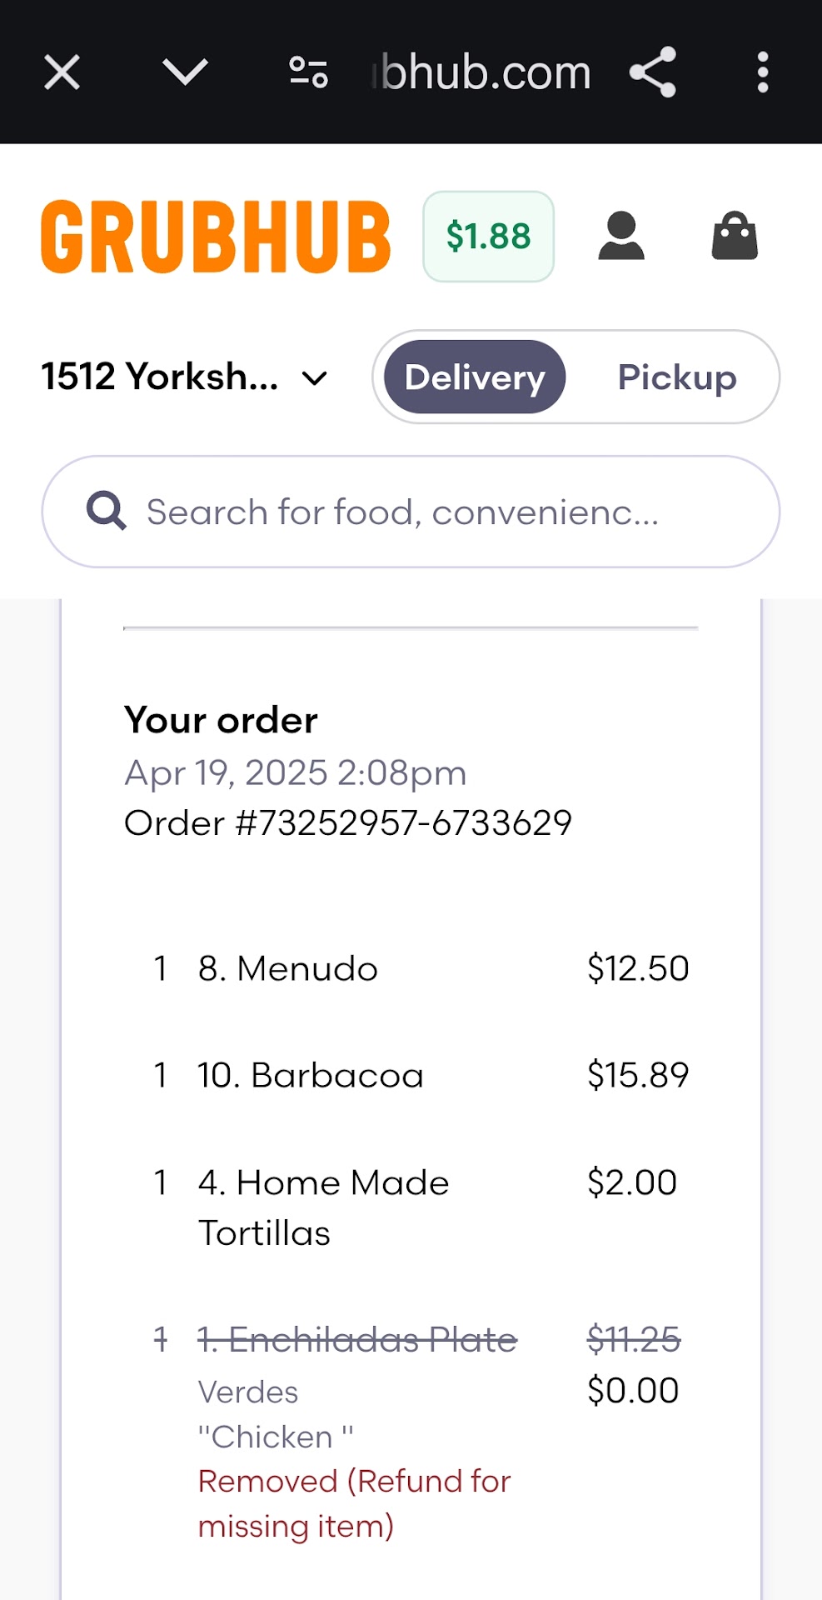
Task: Close the browser tab with the X icon
Action: coord(62,72)
